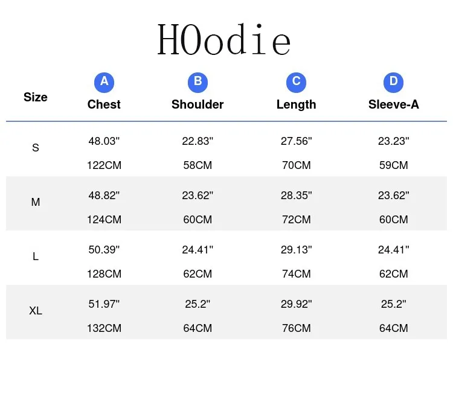Select the Sleeve-A column header
Viewport: 453px width, 417px height.
point(393,104)
